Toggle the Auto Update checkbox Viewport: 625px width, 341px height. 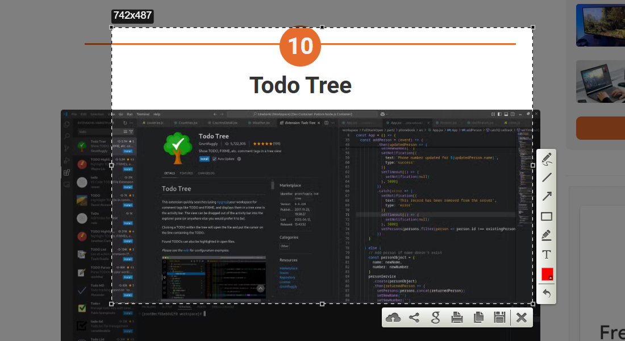pos(214,159)
